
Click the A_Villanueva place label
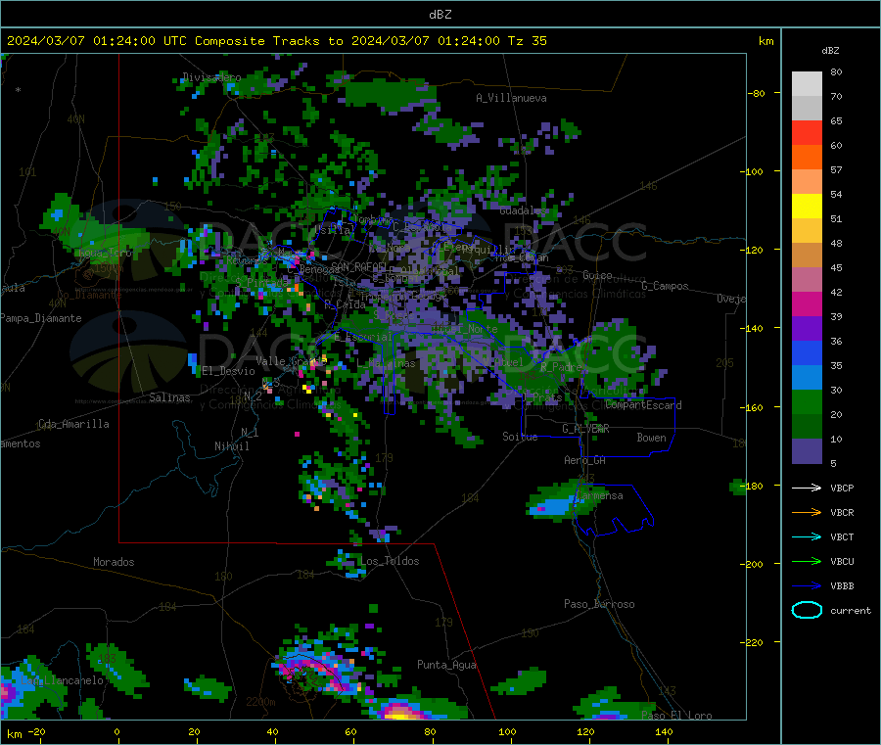(x=511, y=98)
